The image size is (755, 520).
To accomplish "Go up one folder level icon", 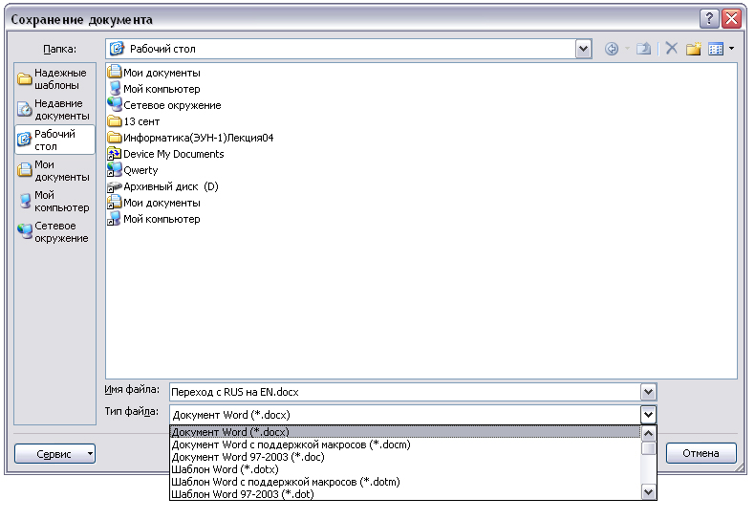I will point(644,49).
